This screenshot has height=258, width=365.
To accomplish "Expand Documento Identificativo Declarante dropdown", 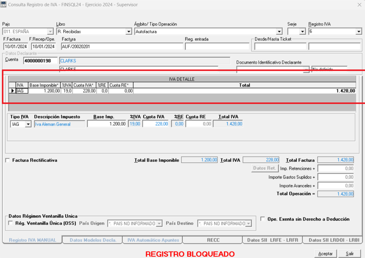I will (306, 69).
